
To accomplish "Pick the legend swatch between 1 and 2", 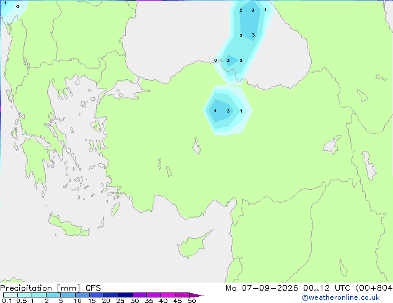I will [39, 295].
